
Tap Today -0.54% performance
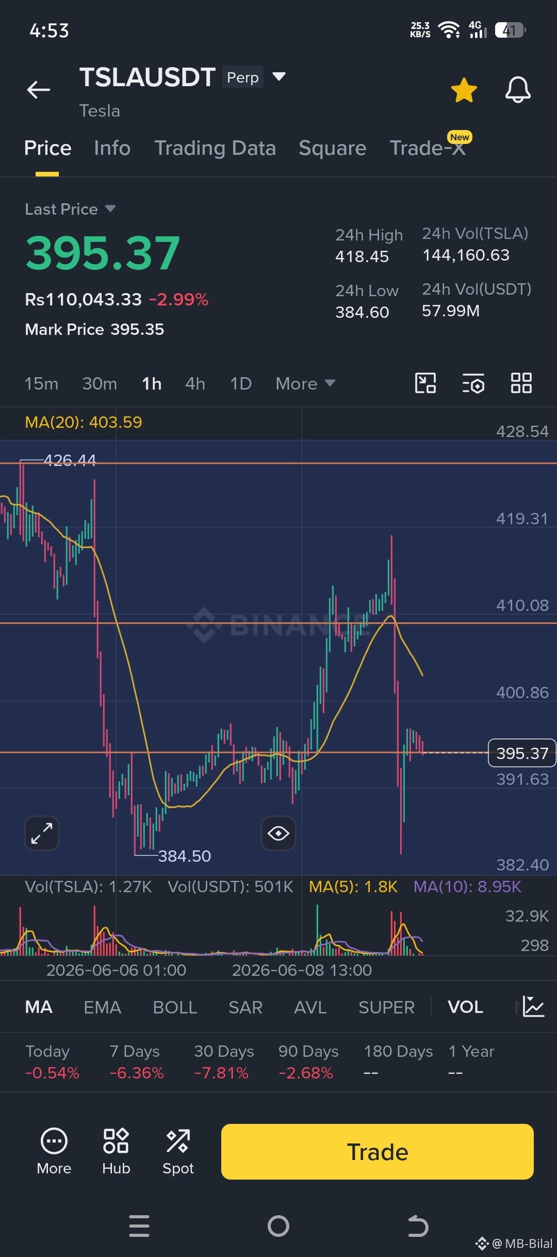coord(52,1062)
